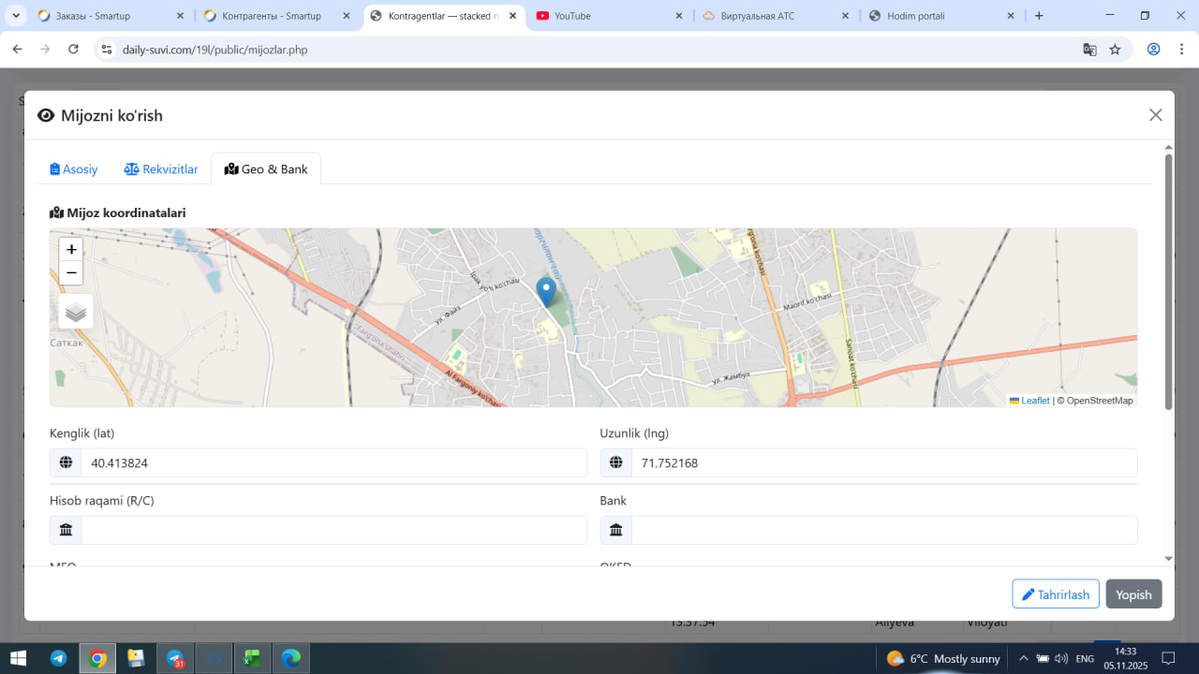The height and width of the screenshot is (674, 1199).
Task: Reload the current page
Action: point(73,50)
